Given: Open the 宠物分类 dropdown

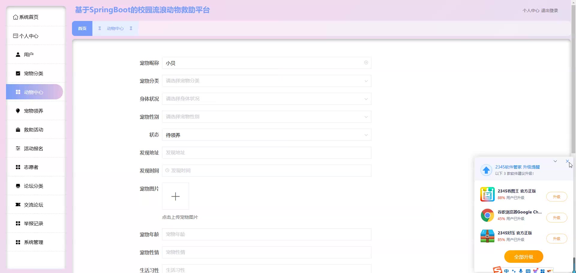Looking at the screenshot, I should point(266,81).
